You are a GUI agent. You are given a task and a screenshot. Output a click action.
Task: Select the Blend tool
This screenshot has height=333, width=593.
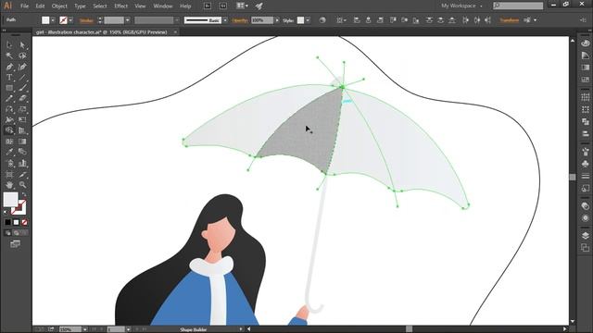[22, 152]
